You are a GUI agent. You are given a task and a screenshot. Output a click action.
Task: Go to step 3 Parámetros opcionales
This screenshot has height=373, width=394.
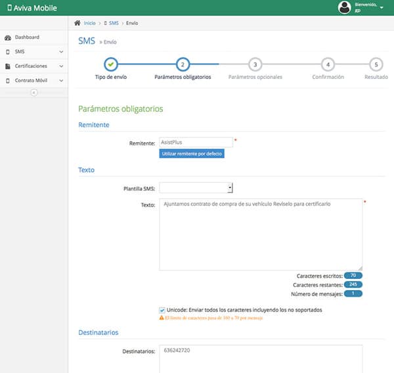coord(255,64)
